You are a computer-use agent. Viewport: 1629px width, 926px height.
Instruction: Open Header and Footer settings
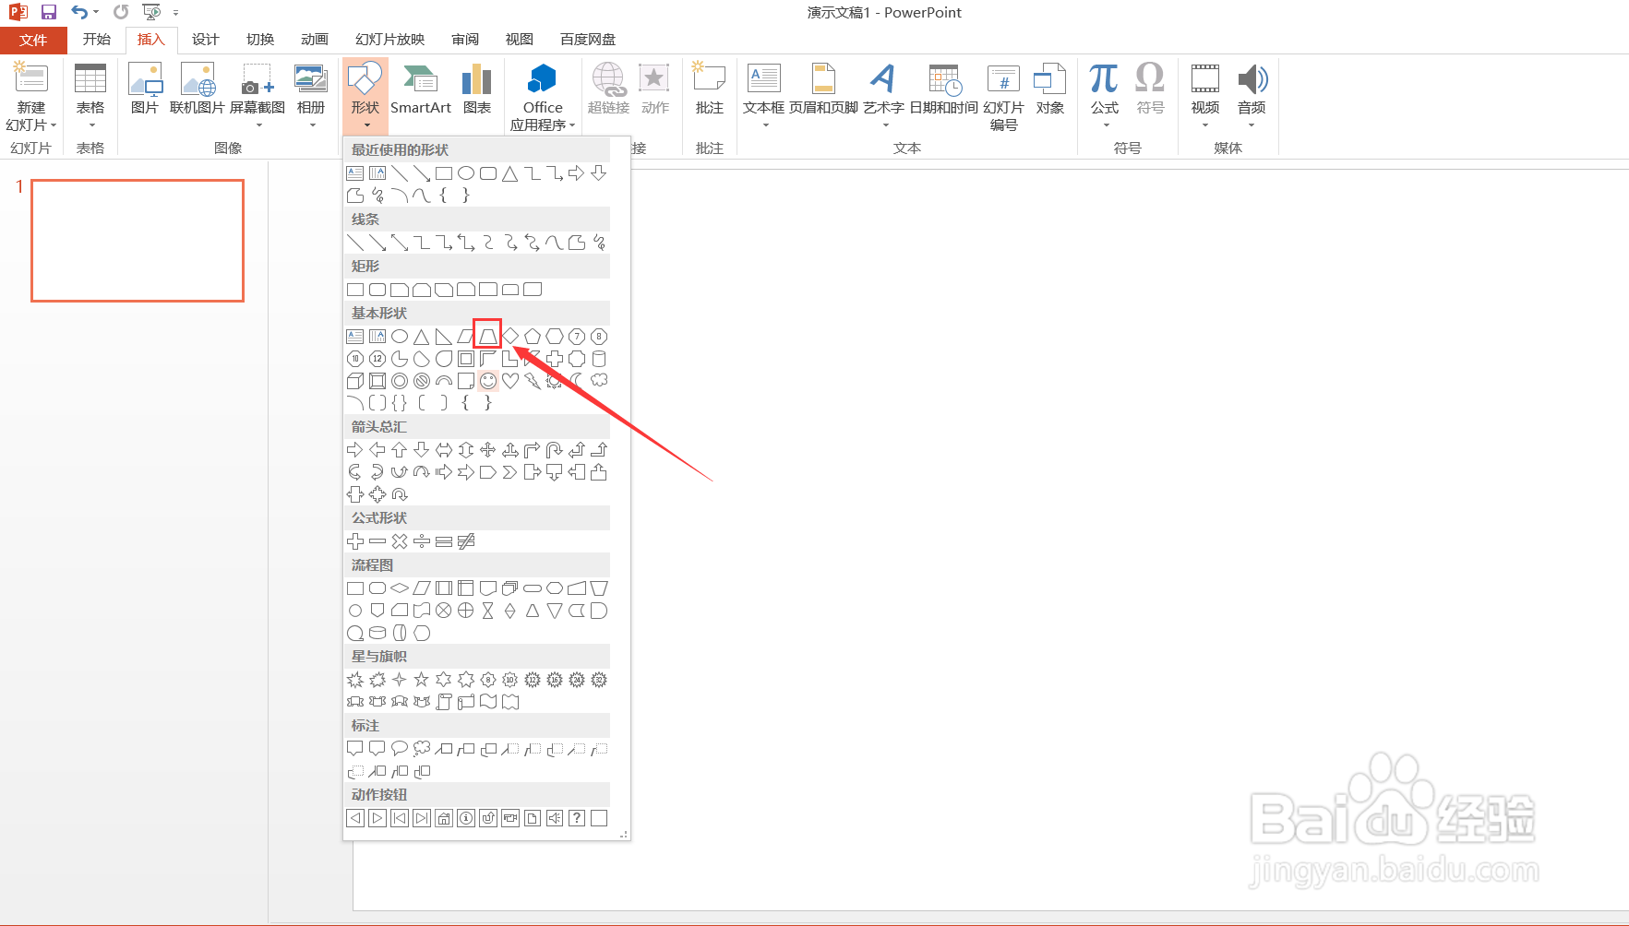point(823,89)
